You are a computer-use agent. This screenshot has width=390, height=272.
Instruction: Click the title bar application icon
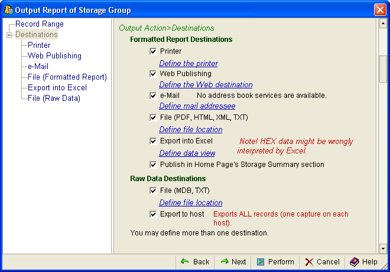tap(8, 9)
